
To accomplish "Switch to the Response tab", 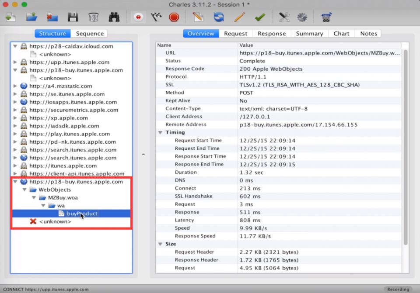I will click(x=271, y=34).
